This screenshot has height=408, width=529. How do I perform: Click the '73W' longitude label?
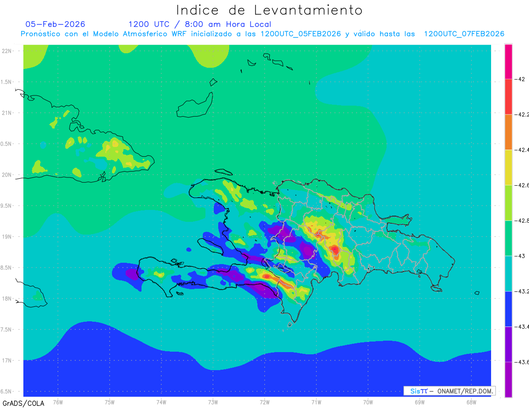point(213,402)
